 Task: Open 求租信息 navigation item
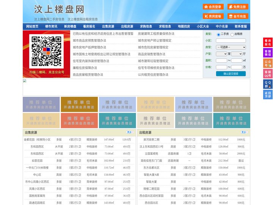pos(165,27)
